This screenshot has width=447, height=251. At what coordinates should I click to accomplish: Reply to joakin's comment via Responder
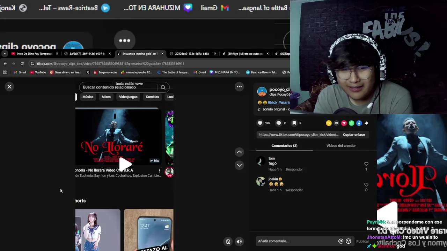pos(294,190)
